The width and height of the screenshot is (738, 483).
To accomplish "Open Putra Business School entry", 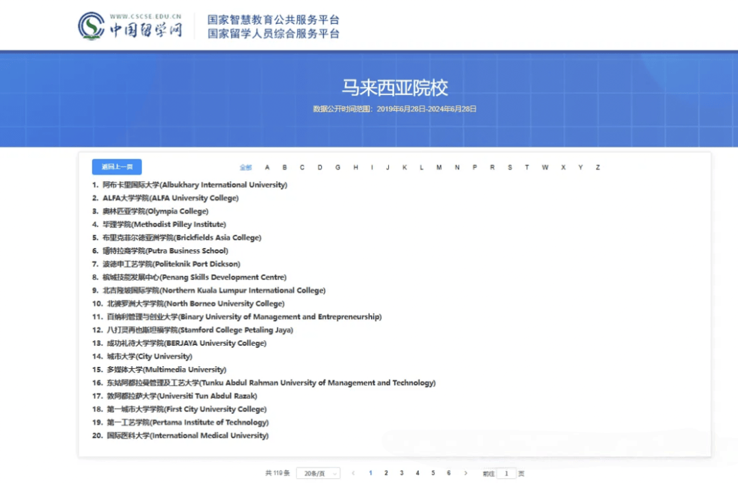I will click(165, 251).
